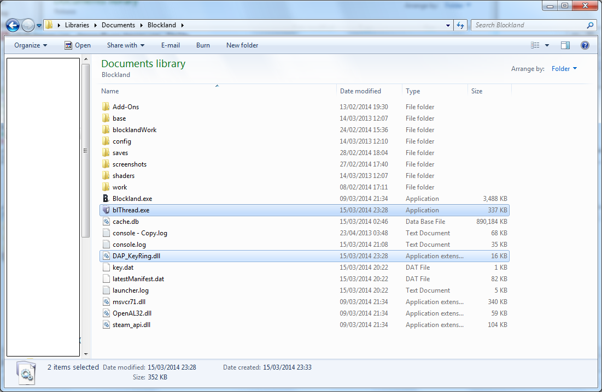
Task: Select the launcher.log file icon
Action: point(106,290)
